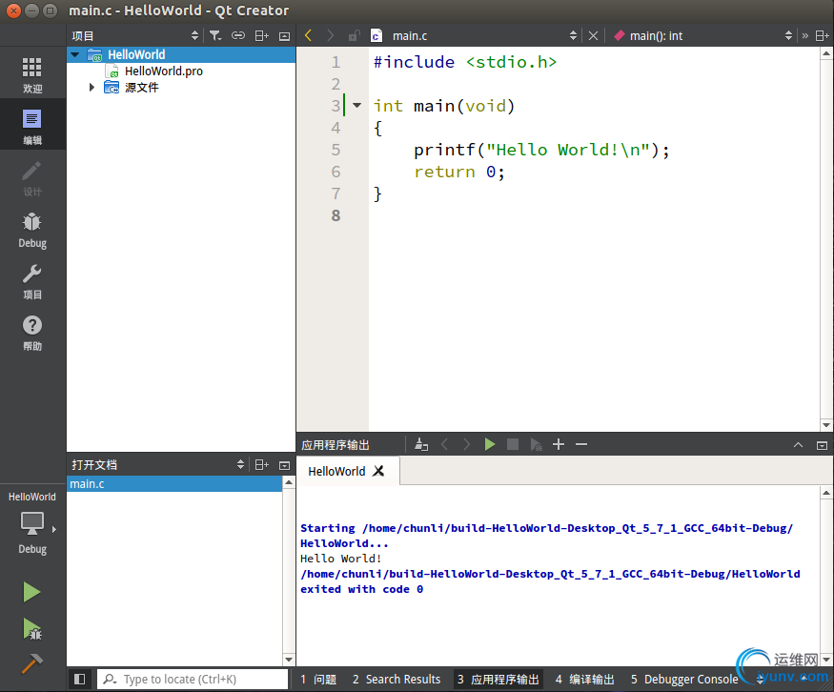834x692 pixels.
Task: Click line 5 printf statement
Action: tap(541, 150)
